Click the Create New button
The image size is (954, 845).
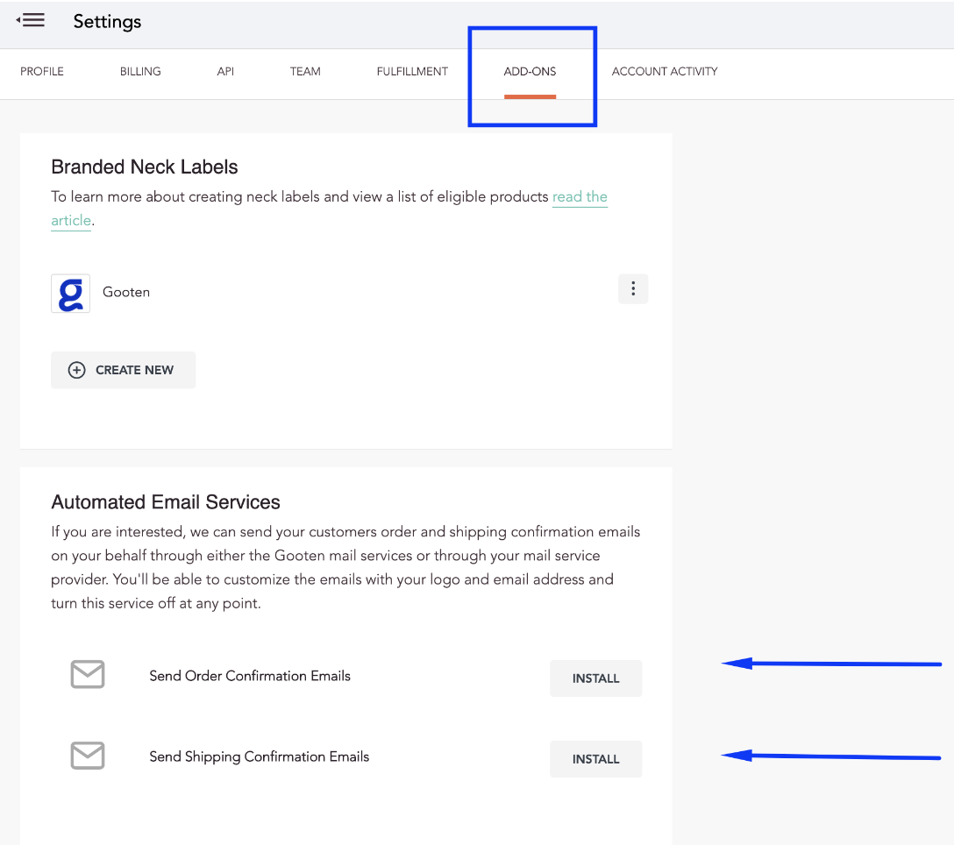[124, 370]
